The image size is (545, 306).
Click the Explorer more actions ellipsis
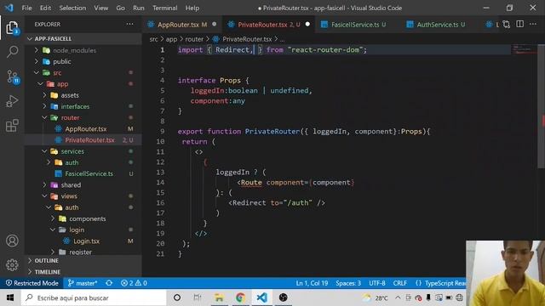[x=129, y=24]
